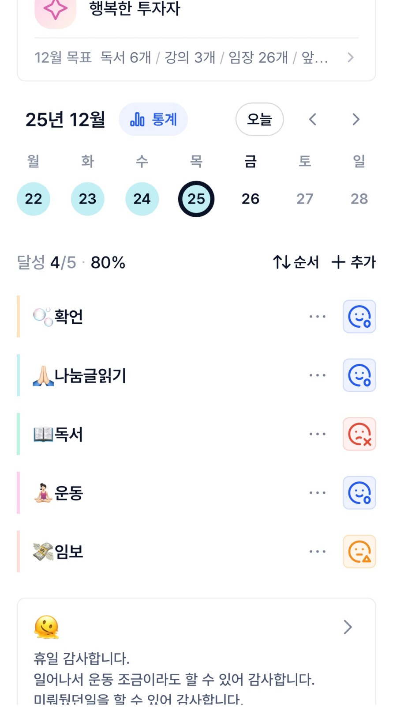The width and height of the screenshot is (393, 719).
Task: Open the three-dot menu for 임보
Action: 317,552
